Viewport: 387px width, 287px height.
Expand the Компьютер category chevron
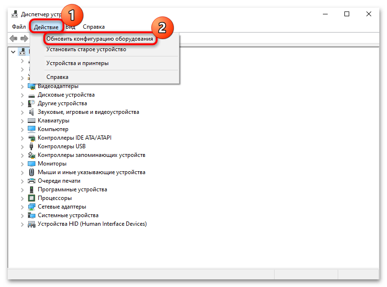[22, 129]
